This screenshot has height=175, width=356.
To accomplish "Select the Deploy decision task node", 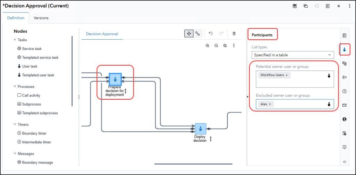I will 201,129.
